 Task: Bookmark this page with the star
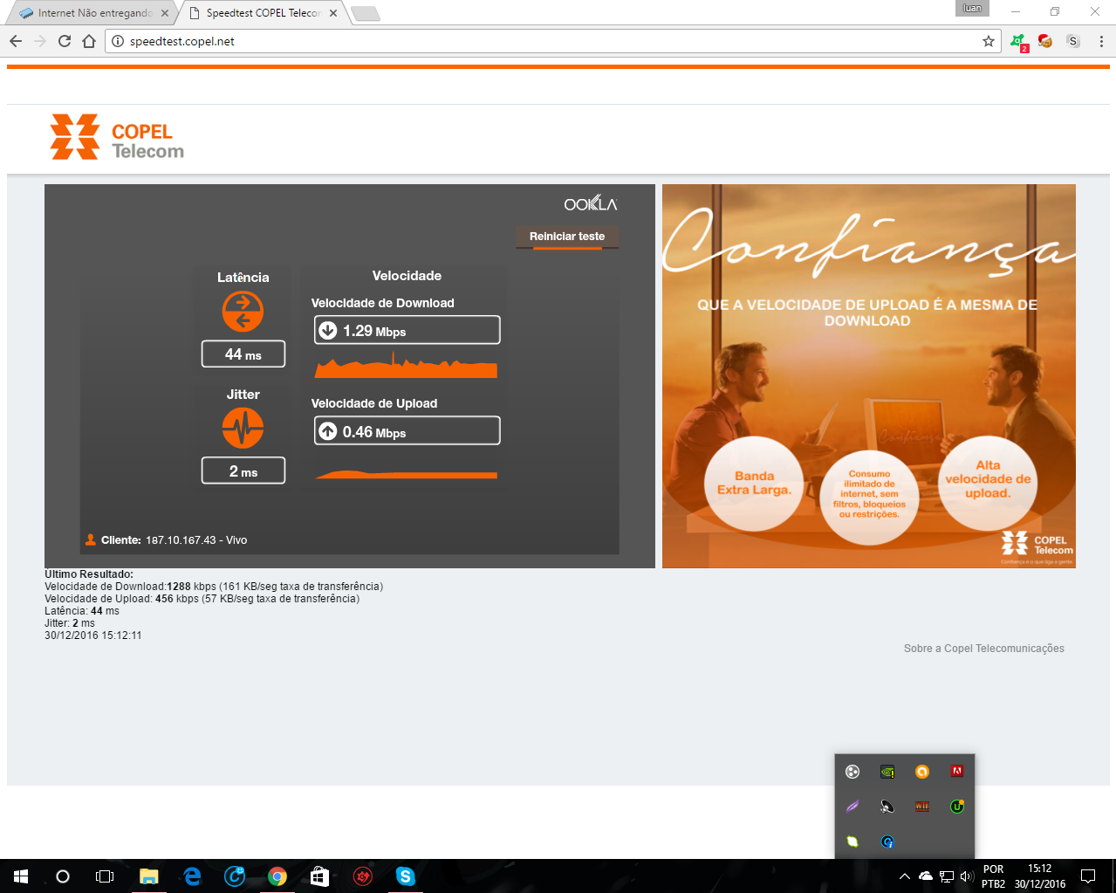click(x=989, y=41)
